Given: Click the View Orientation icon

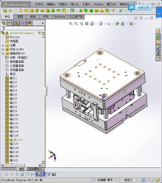Looking at the screenshot, I should (x=92, y=24).
